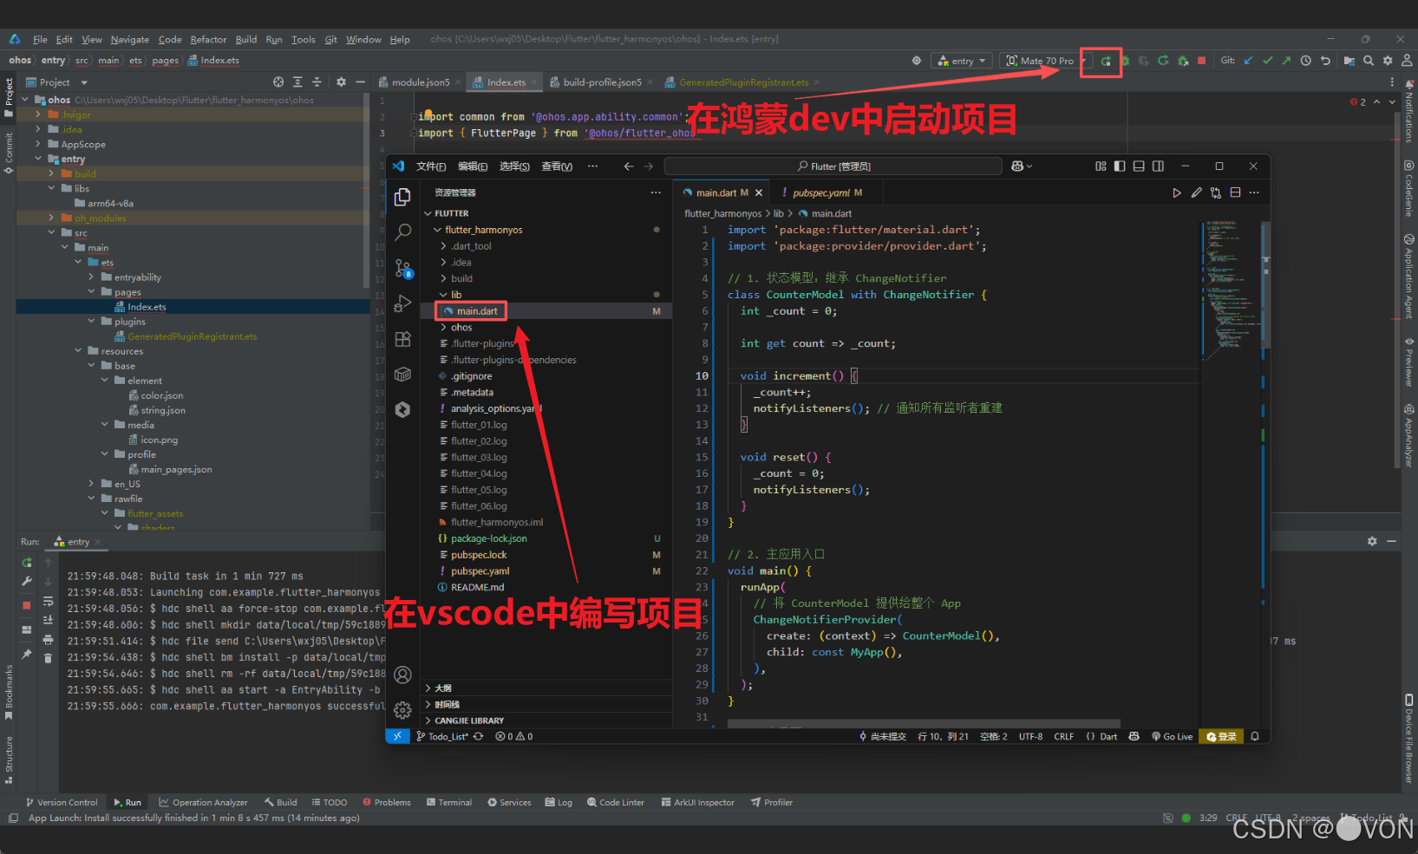This screenshot has width=1418, height=854.
Task: Expand the AppScope folder in DevEco tree
Action: tap(38, 144)
